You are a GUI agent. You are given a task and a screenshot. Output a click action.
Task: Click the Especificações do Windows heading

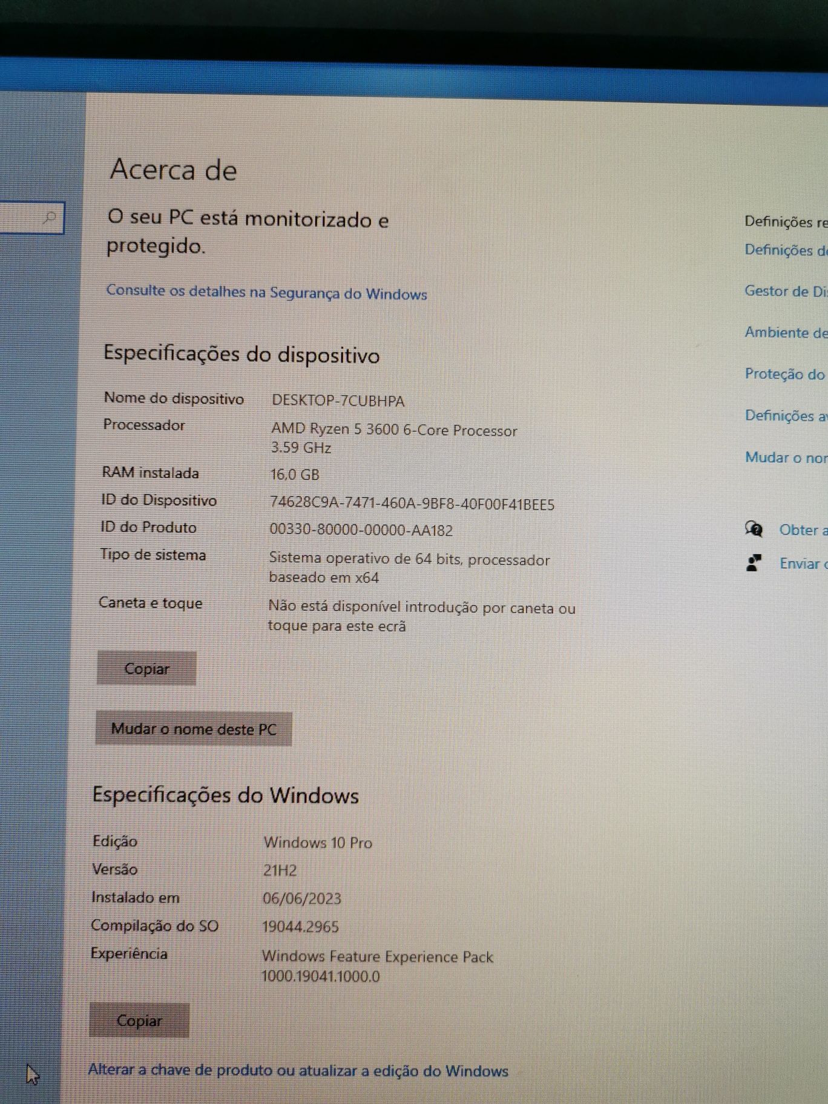tap(225, 795)
